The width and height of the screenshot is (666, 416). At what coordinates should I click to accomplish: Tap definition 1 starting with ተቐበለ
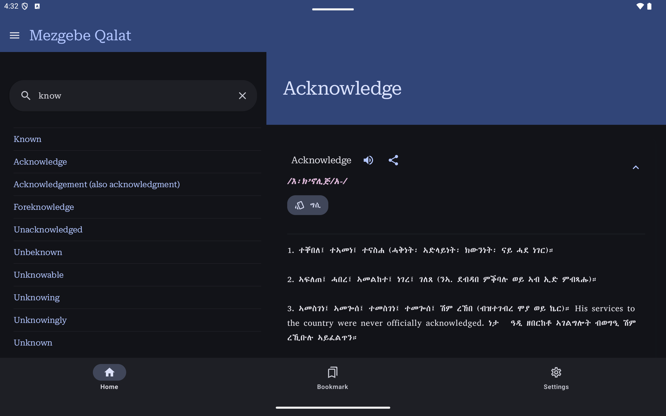[420, 250]
